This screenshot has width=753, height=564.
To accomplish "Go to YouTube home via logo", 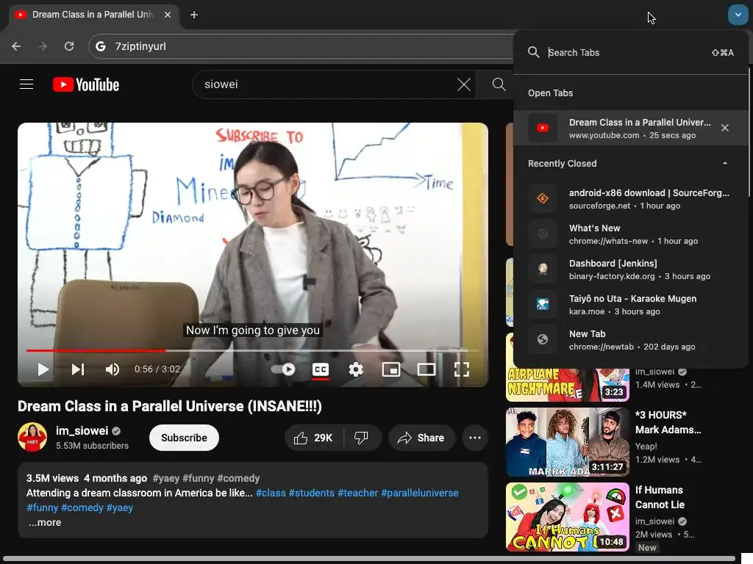I will pos(86,85).
